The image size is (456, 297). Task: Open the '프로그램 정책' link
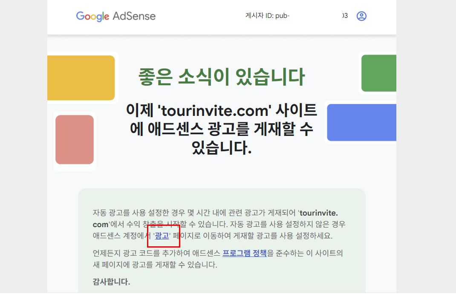click(245, 253)
